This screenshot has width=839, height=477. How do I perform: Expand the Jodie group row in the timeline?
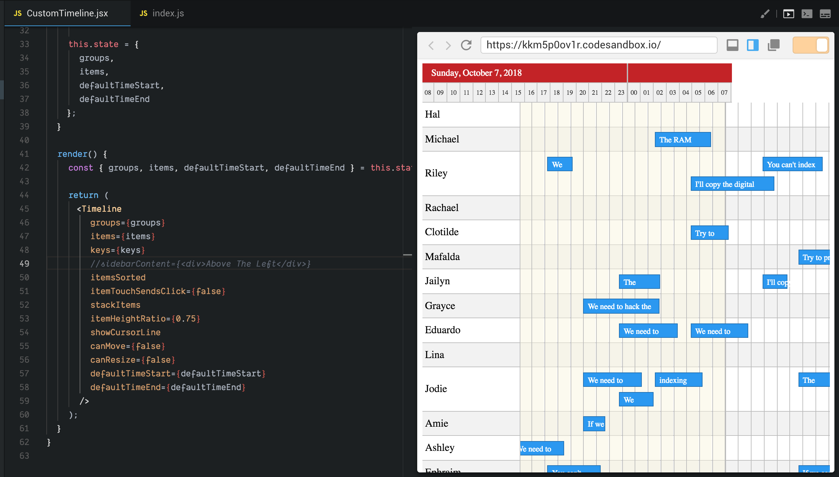(x=436, y=388)
